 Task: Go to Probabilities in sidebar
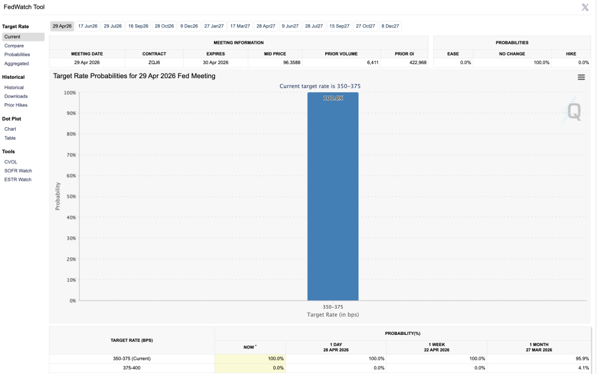[x=17, y=54]
